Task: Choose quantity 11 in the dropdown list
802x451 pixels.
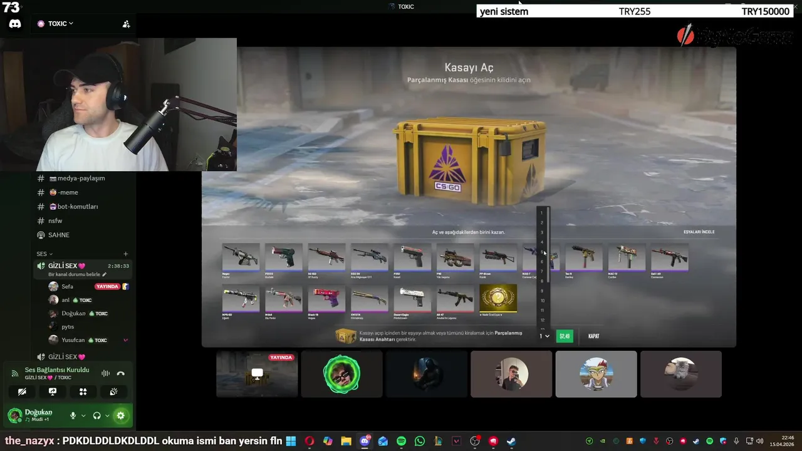Action: coord(543,310)
